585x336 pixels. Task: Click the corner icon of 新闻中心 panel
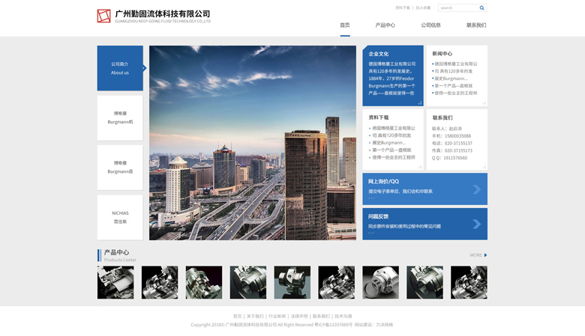pyautogui.click(x=484, y=103)
